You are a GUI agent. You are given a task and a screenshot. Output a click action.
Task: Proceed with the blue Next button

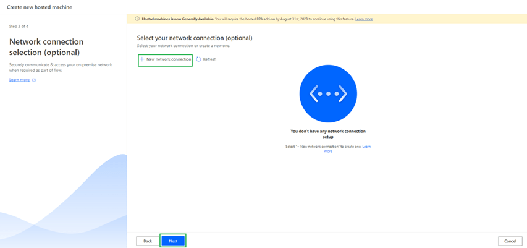coord(173,241)
